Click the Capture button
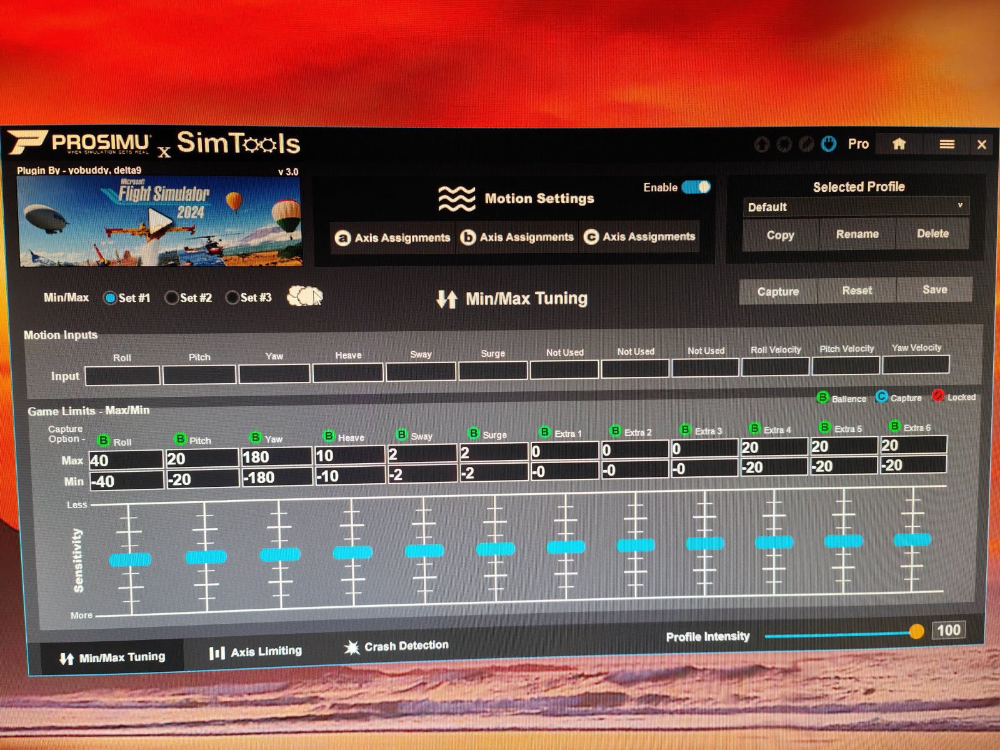This screenshot has width=1000, height=750. 778,291
